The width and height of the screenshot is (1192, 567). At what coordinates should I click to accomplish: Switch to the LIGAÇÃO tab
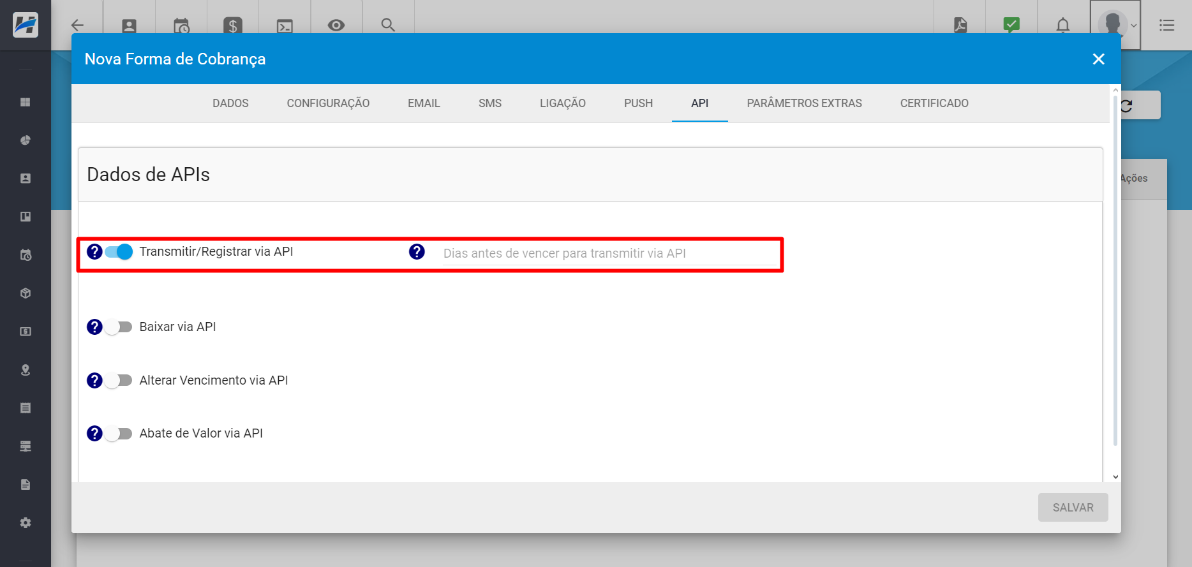click(x=563, y=103)
